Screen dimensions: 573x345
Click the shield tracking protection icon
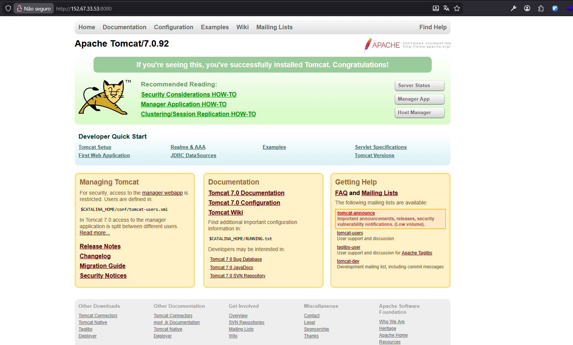[8, 8]
